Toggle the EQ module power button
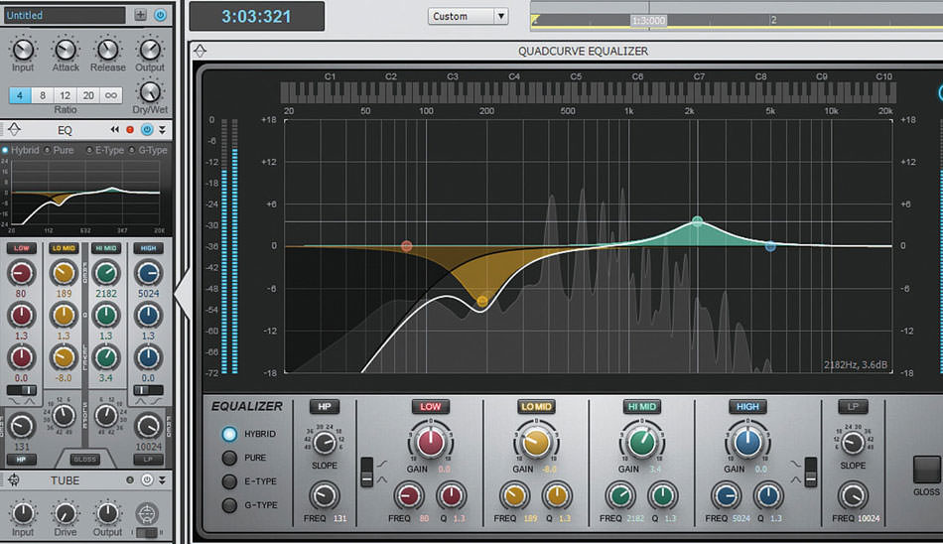The image size is (943, 544). click(x=147, y=129)
